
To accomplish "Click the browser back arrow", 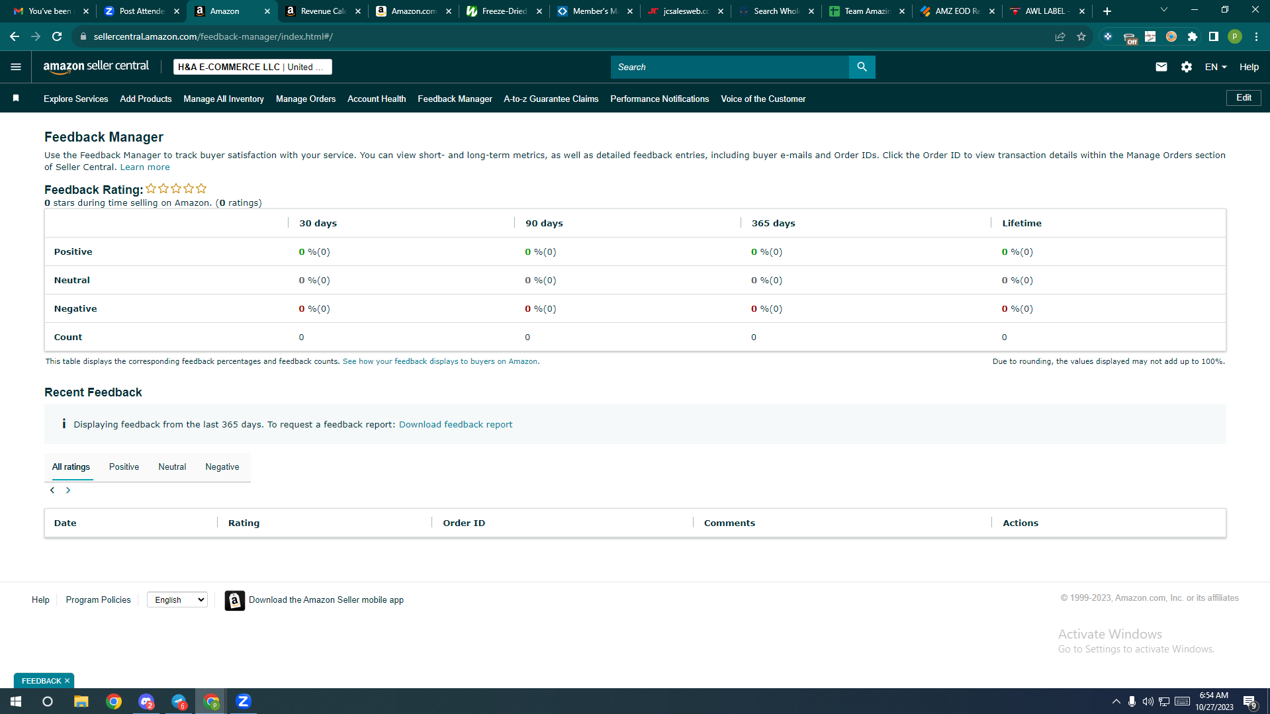I will coord(15,36).
